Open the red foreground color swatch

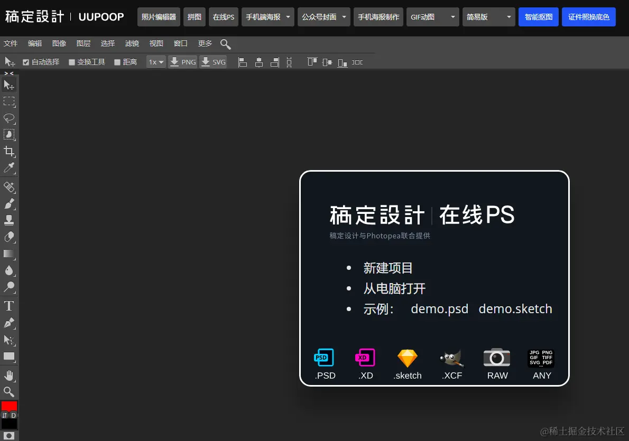tap(9, 406)
